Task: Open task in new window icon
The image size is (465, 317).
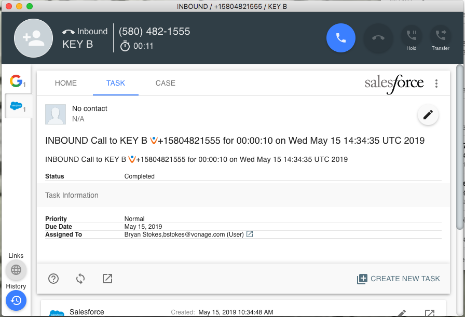Action: click(107, 279)
